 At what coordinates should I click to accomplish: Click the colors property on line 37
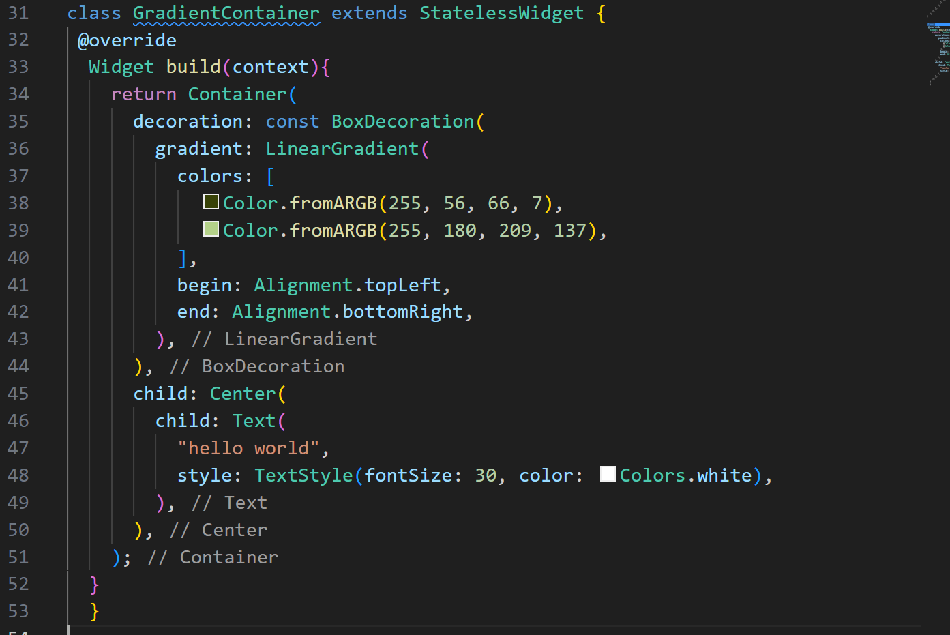(x=210, y=176)
